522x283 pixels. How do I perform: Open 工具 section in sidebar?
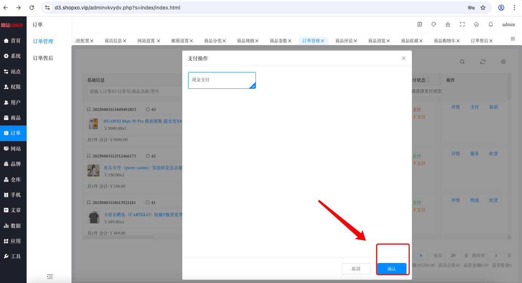coord(13,256)
